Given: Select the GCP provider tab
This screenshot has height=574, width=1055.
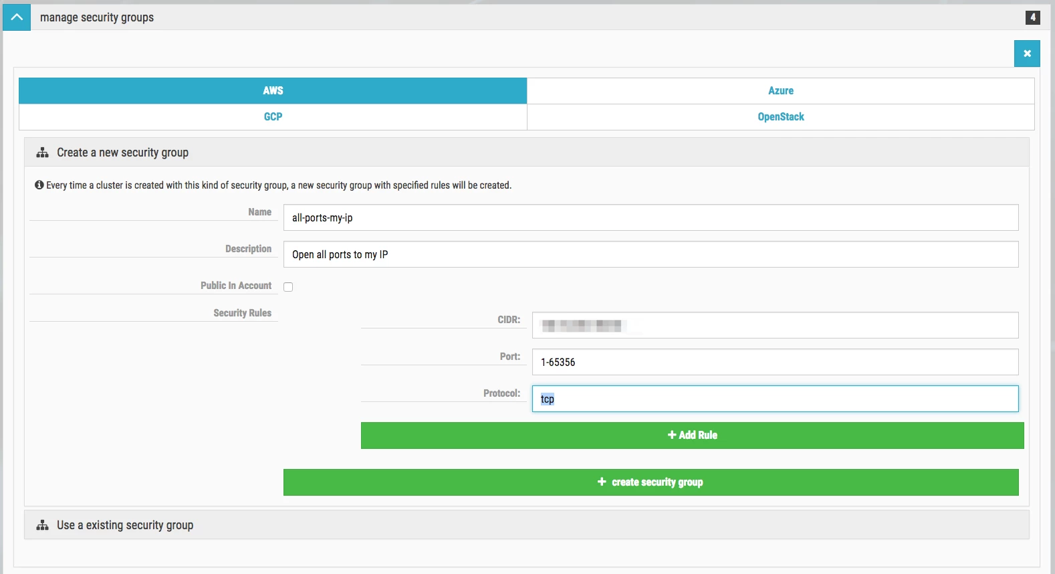Looking at the screenshot, I should click(x=273, y=117).
